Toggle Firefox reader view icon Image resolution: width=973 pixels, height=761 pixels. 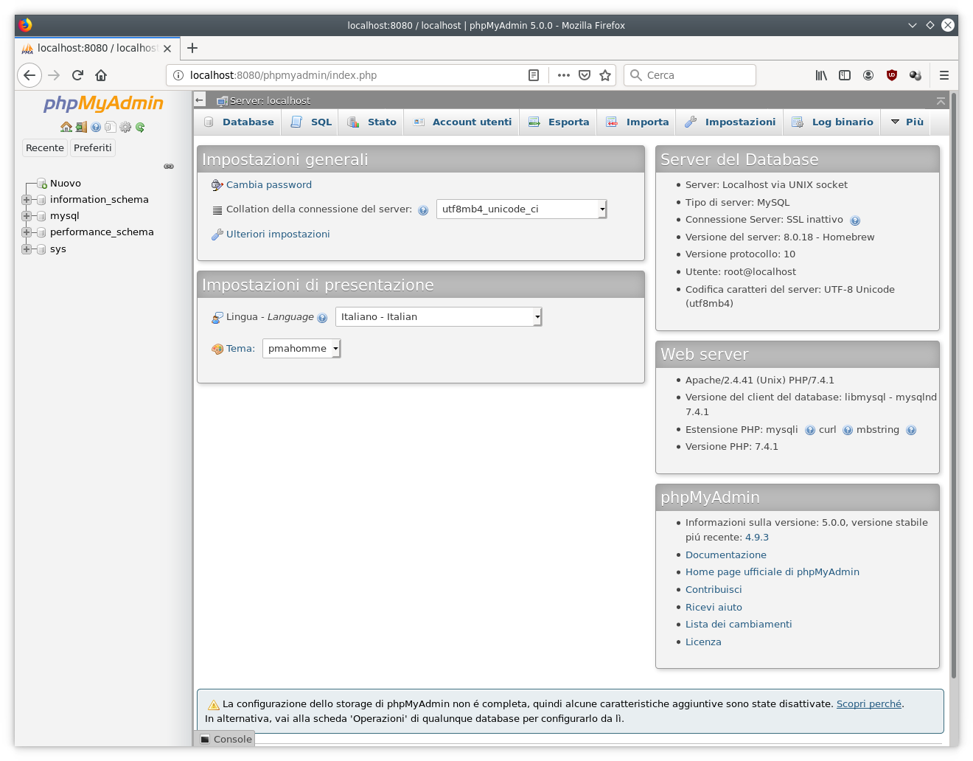[534, 75]
